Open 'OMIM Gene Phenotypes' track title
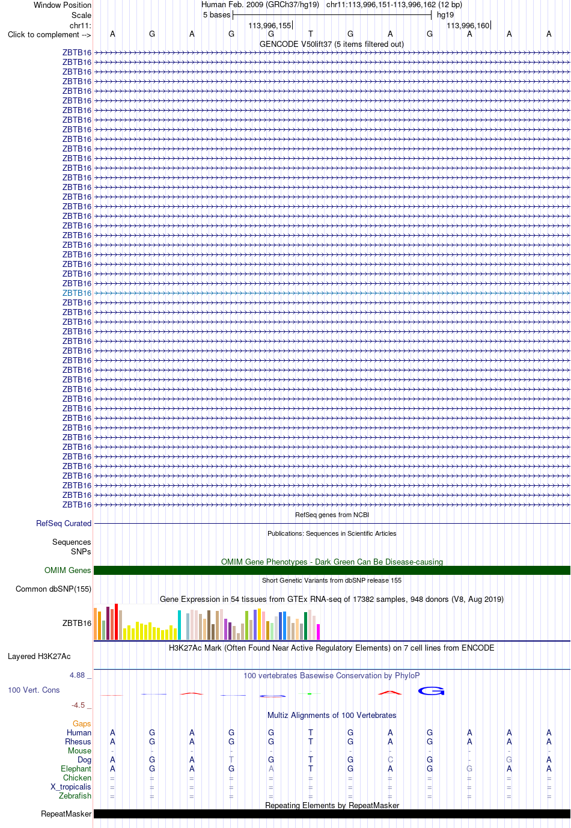Screen dimensions: 571x828 [332, 562]
